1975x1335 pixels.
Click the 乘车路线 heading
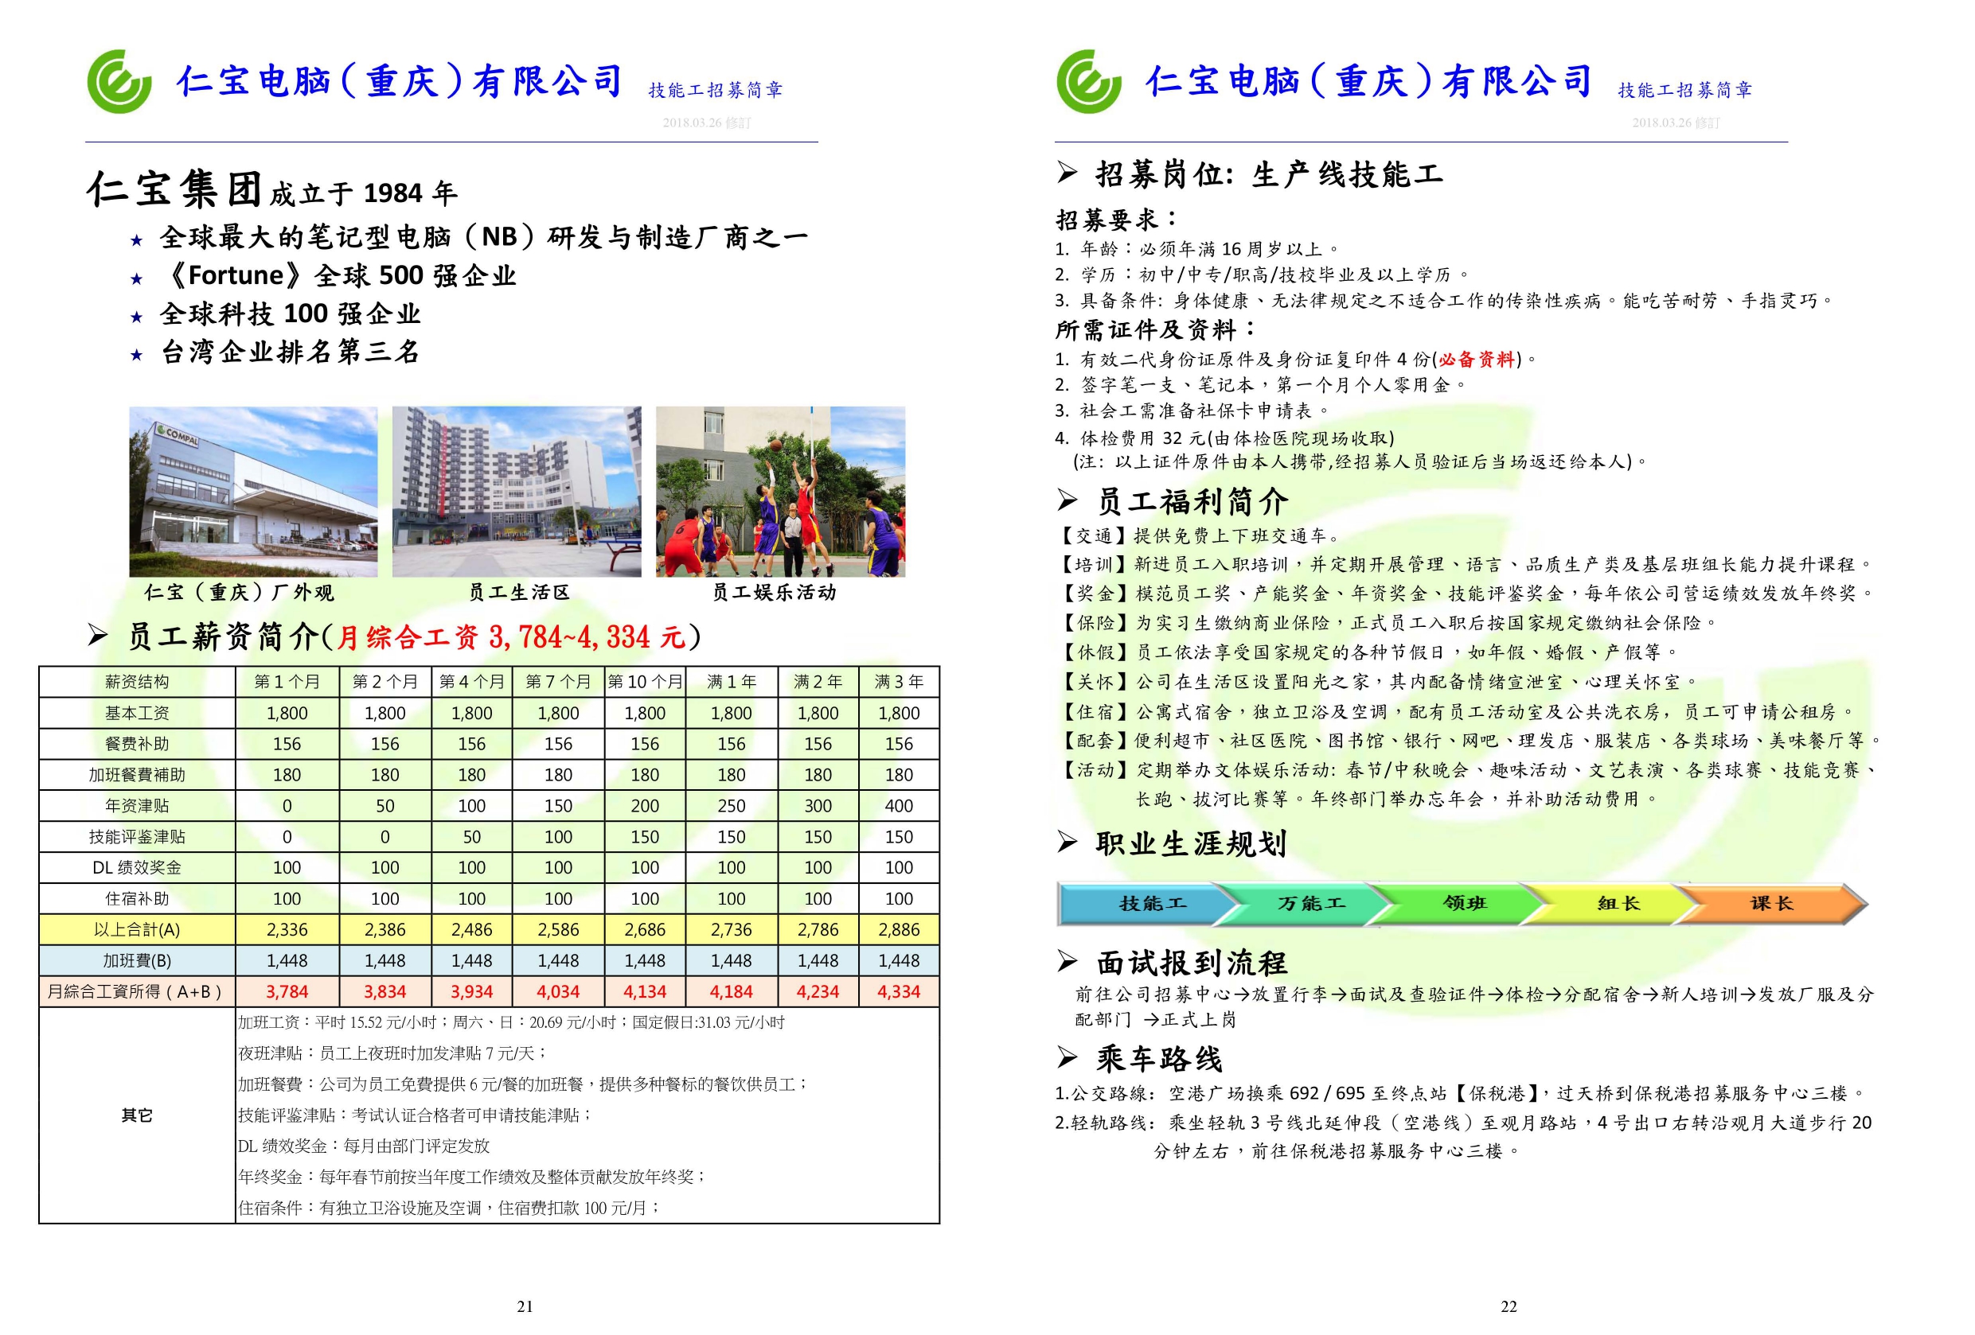1159,1059
